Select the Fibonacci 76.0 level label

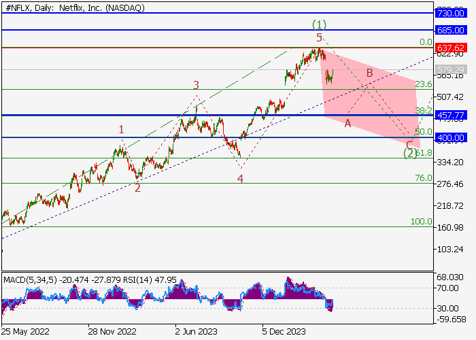423,178
